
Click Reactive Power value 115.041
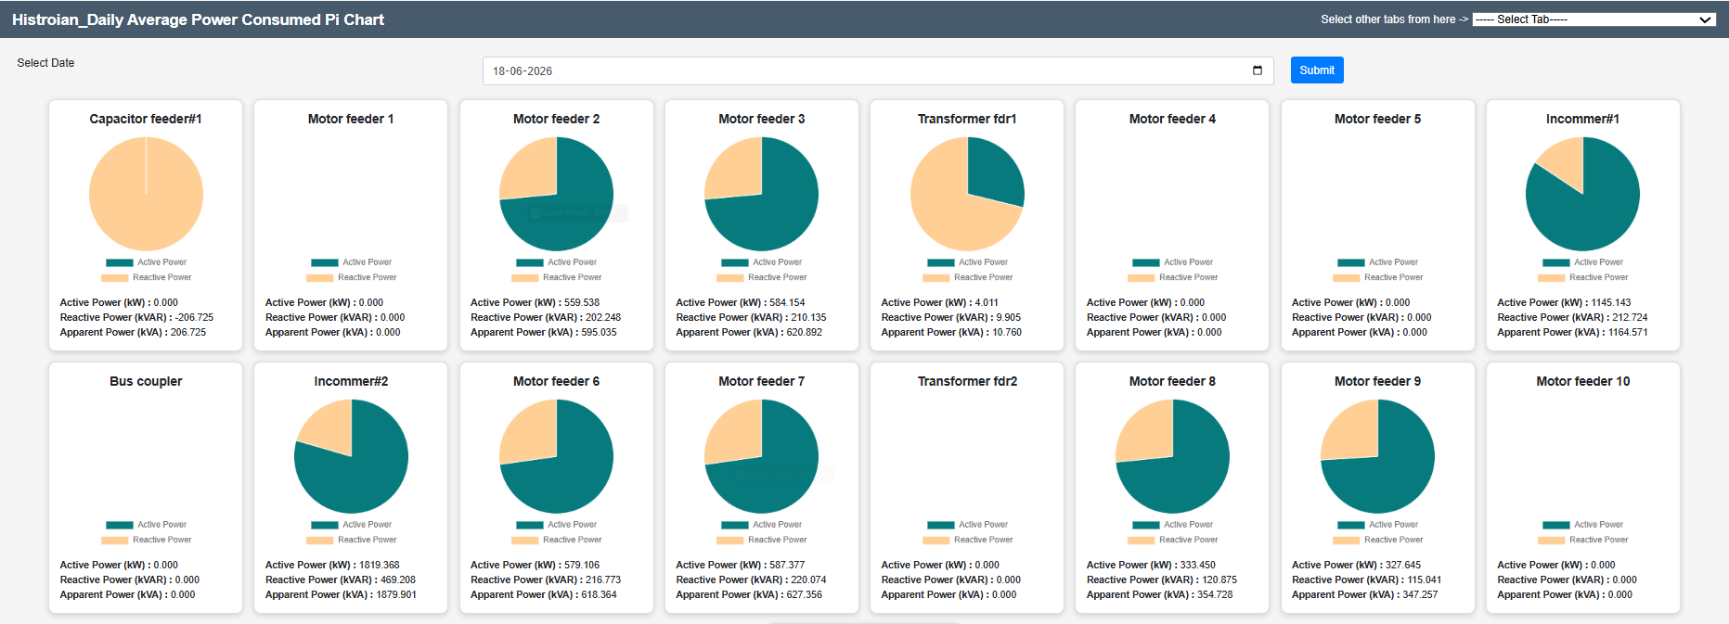pos(1425,579)
